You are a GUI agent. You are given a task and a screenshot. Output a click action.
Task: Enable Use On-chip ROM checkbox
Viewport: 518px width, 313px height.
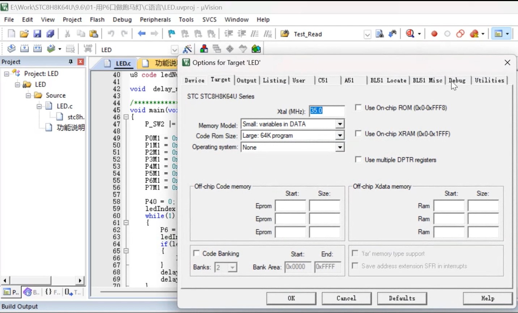[x=358, y=108]
